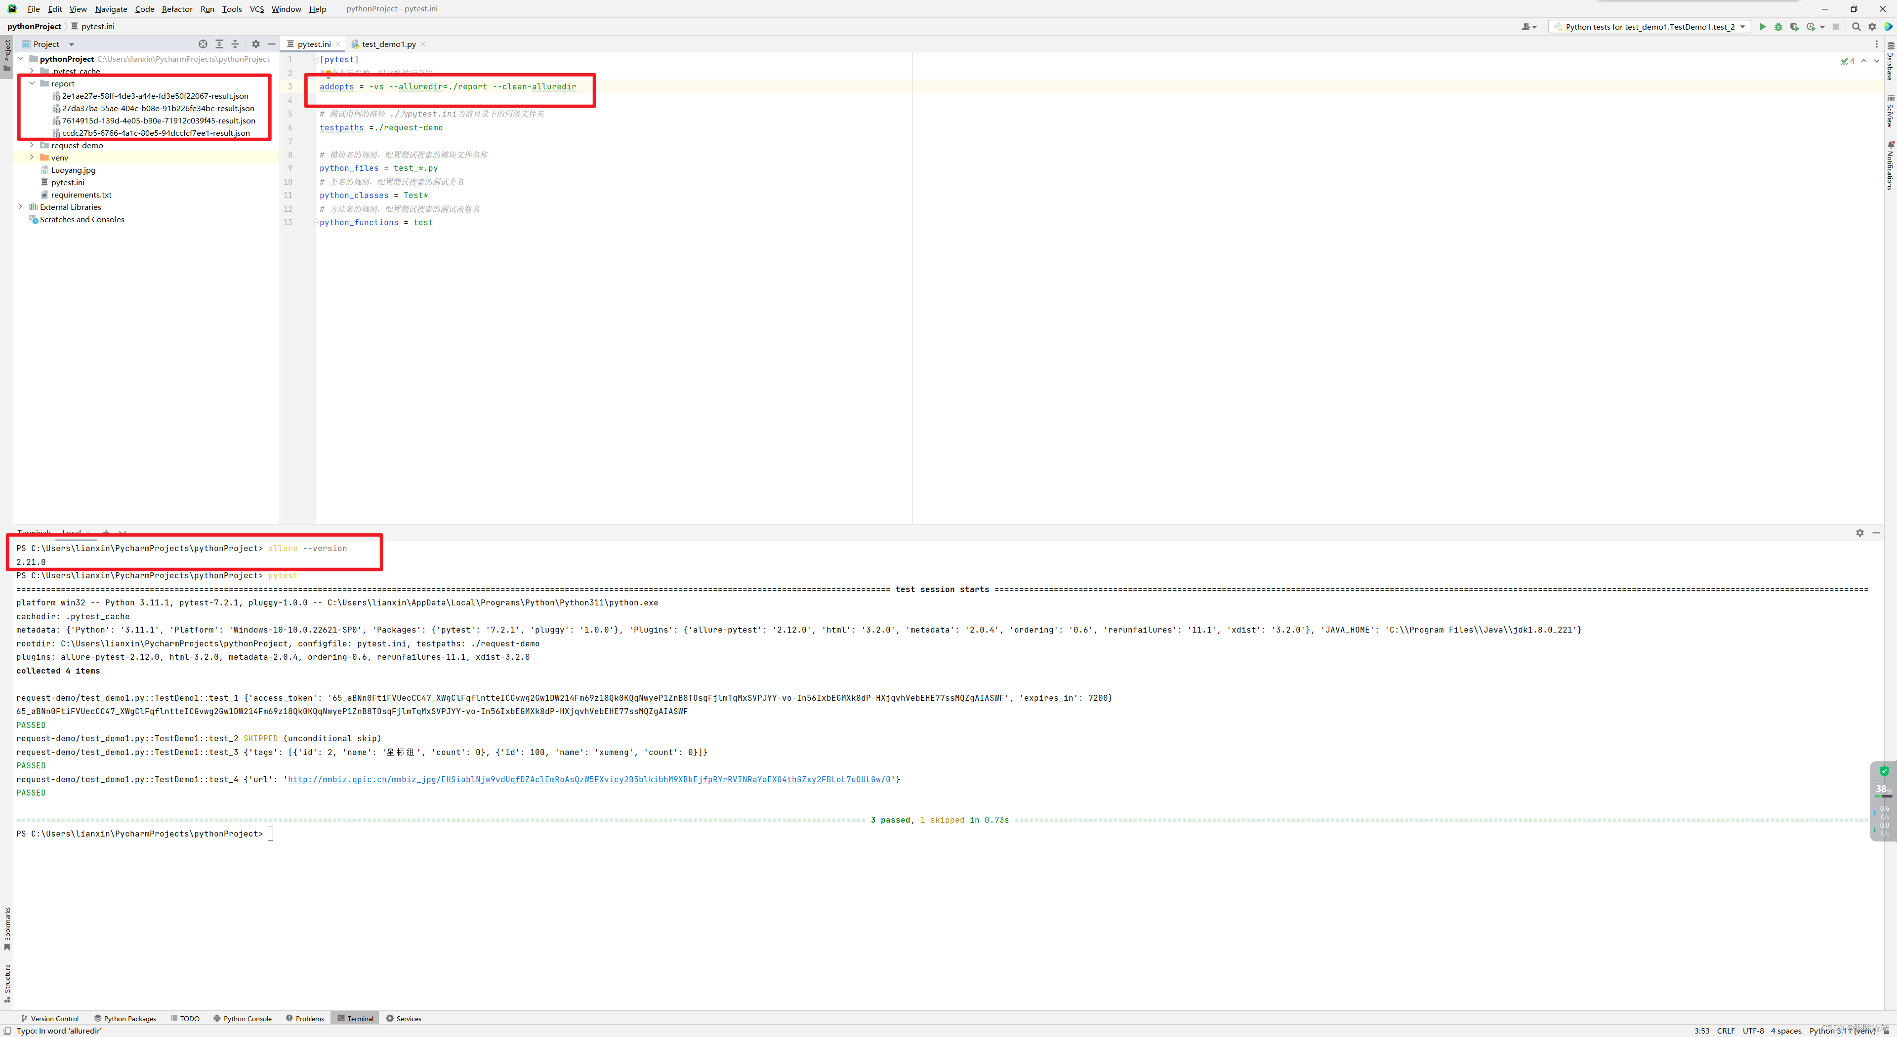
Task: Open Project view mode dropdown
Action: point(72,45)
